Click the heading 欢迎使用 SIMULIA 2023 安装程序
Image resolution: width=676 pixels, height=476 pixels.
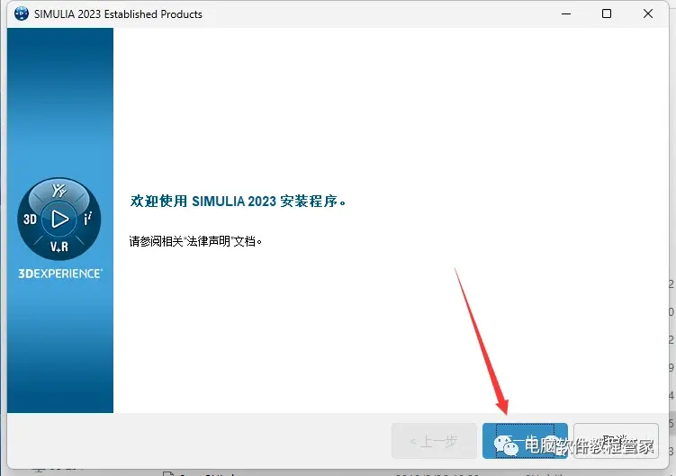click(x=238, y=201)
